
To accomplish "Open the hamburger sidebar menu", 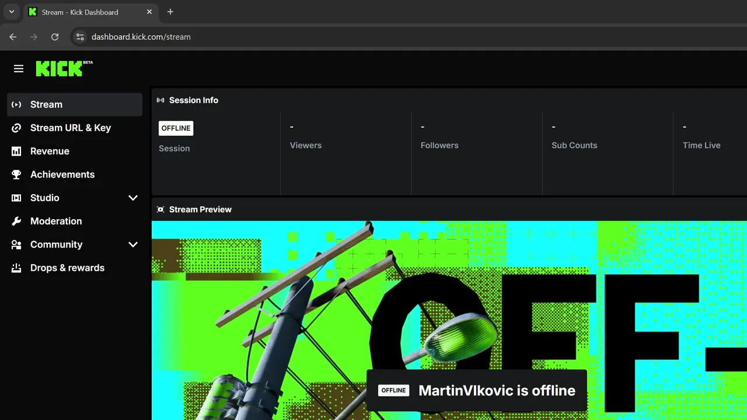I will [19, 69].
